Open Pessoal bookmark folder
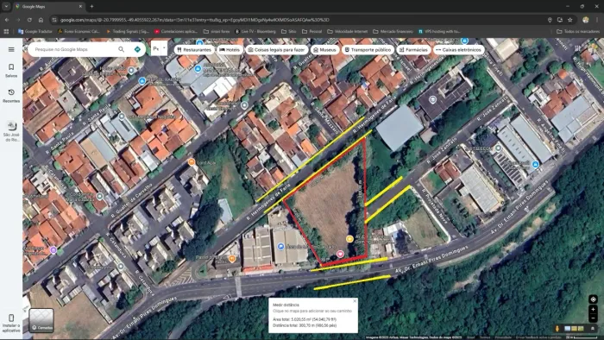This screenshot has width=604, height=340. [x=311, y=32]
